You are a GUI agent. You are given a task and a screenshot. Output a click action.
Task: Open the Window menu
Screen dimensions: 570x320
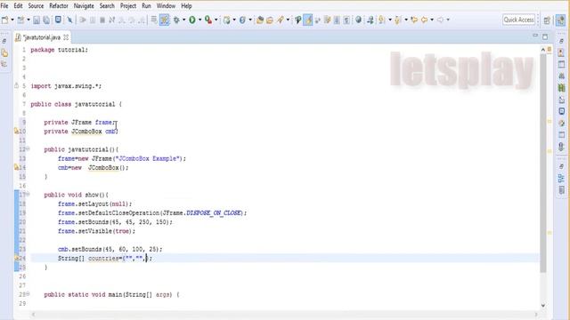(x=166, y=6)
